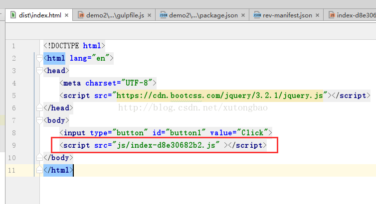Collapse the head tag fold on line 3
The width and height of the screenshot is (376, 204).
point(39,71)
